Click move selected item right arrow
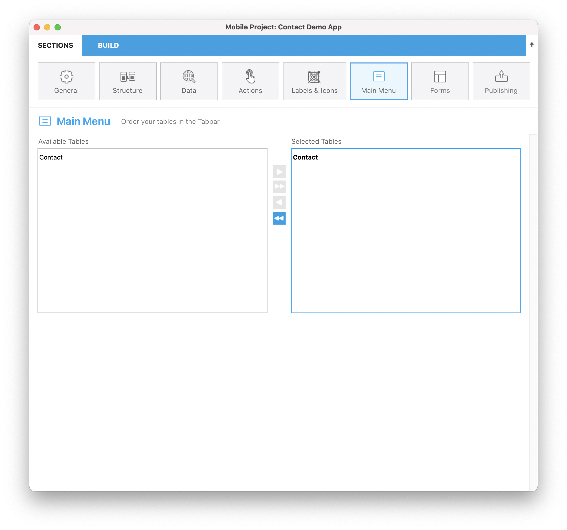 pos(279,172)
